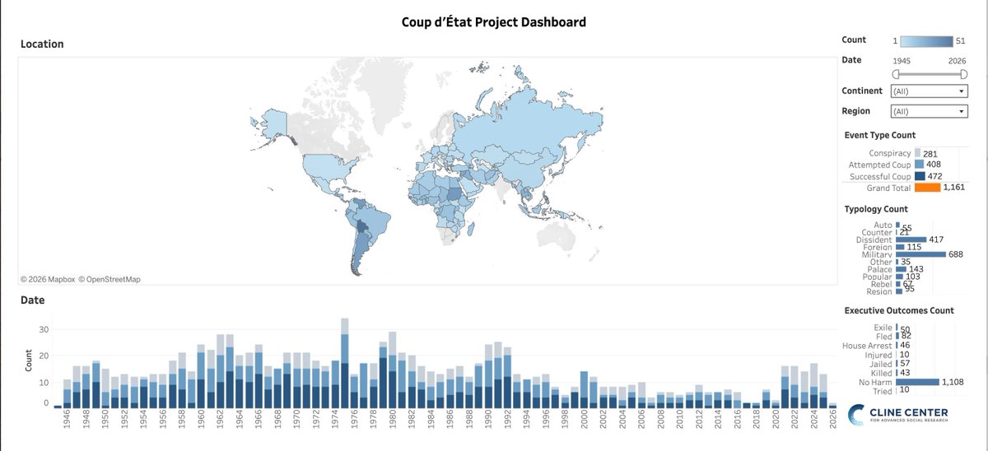Click the Counter typology label
988x451 pixels.
tap(876, 232)
